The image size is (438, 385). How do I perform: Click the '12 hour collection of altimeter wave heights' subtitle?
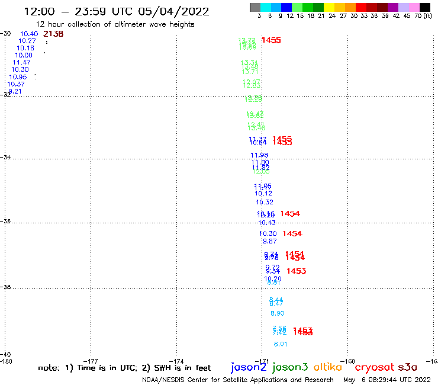pyautogui.click(x=115, y=24)
